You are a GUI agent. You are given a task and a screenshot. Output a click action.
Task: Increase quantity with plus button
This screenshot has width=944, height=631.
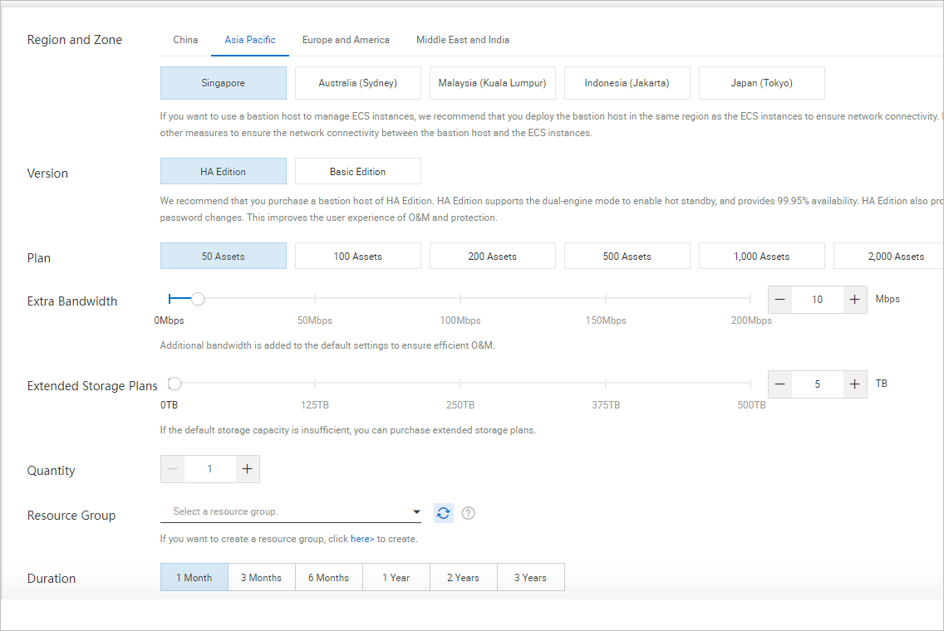point(247,469)
